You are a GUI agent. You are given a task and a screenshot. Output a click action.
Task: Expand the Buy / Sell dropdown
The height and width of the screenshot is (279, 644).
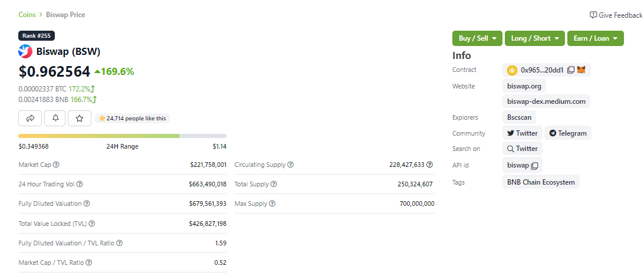[x=477, y=38]
